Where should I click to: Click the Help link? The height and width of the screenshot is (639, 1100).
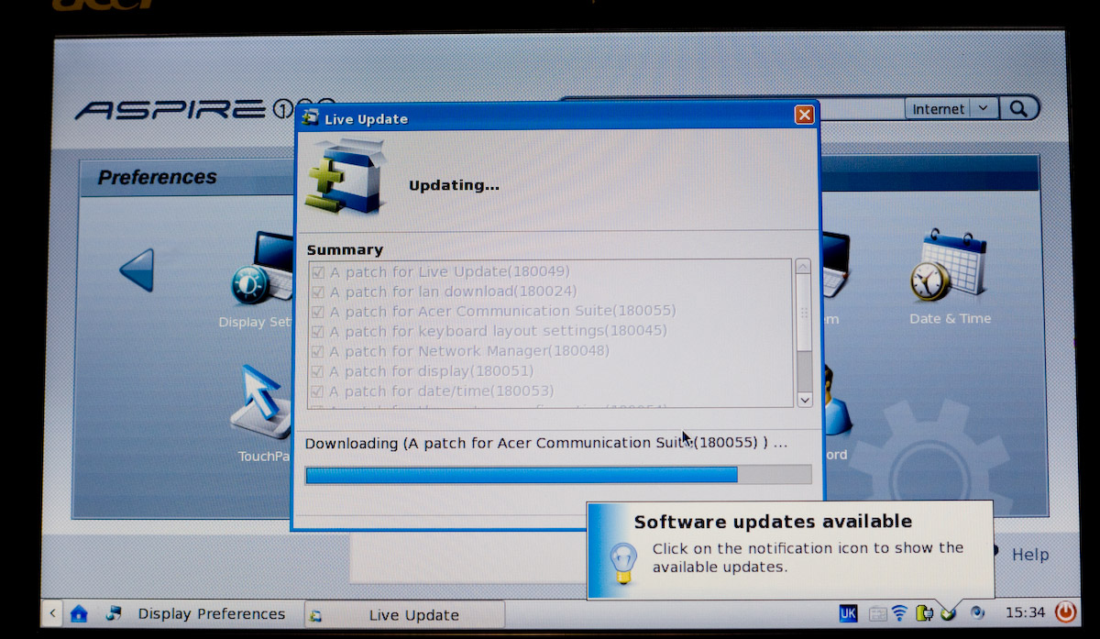tap(1030, 555)
